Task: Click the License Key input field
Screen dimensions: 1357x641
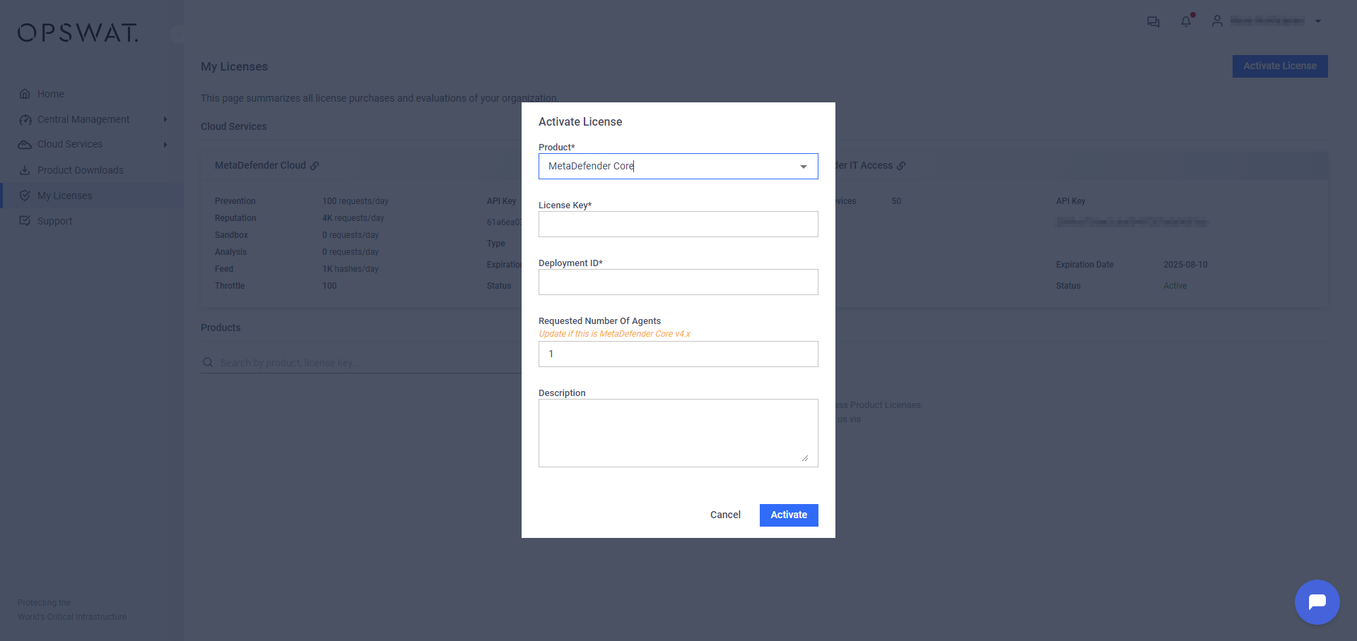Action: (678, 224)
